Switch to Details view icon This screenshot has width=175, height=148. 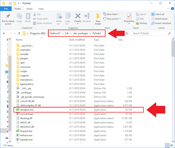(x=167, y=145)
